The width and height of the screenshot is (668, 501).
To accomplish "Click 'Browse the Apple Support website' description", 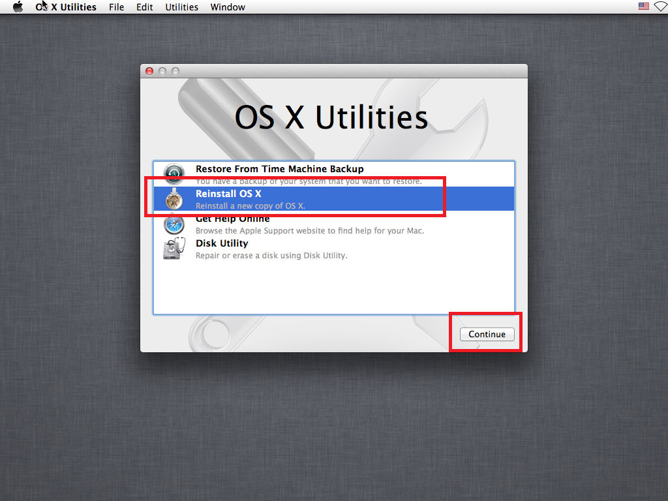I will point(310,231).
